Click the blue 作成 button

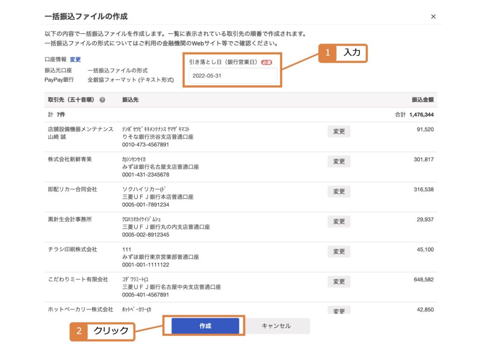point(205,326)
